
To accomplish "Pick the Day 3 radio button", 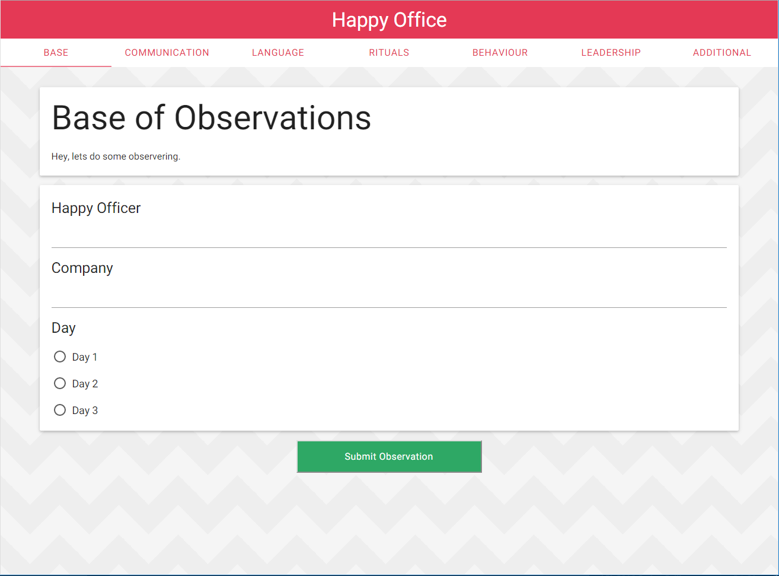I will [x=60, y=410].
